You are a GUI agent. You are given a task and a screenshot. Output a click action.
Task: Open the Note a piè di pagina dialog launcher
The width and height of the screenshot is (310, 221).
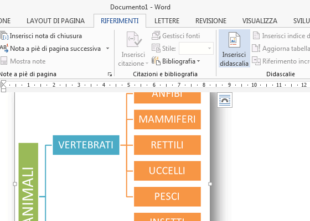pyautogui.click(x=110, y=74)
